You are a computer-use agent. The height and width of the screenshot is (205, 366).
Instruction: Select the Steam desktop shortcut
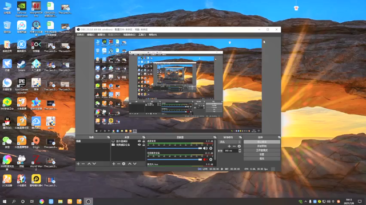(22, 65)
